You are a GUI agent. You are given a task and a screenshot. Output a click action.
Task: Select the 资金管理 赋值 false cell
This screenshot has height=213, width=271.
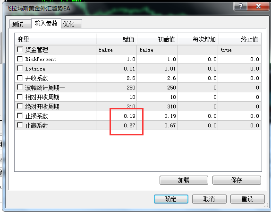pos(116,50)
